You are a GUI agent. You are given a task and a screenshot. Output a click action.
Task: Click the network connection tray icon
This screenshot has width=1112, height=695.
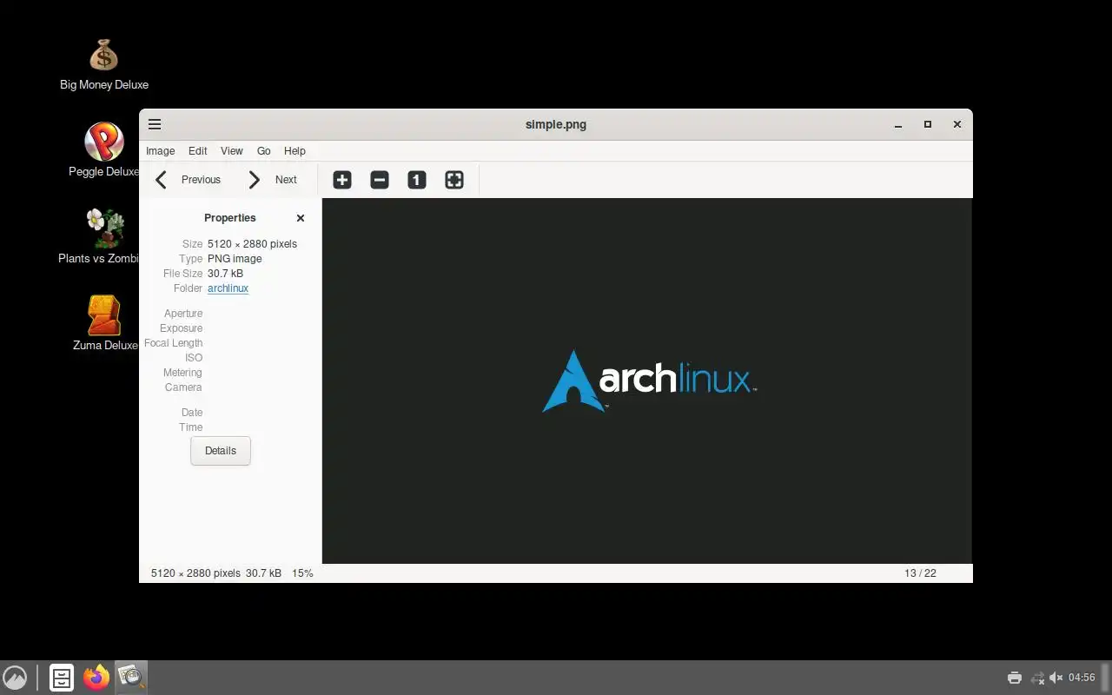point(1037,678)
